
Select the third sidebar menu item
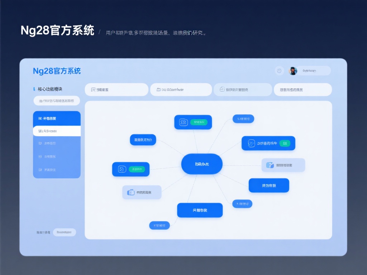coord(57,143)
